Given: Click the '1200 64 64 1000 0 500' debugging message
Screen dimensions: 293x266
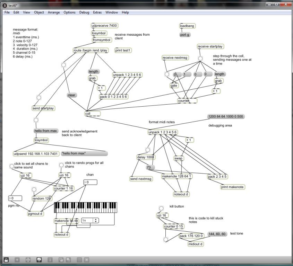Looking at the screenshot, I should pos(226,116).
